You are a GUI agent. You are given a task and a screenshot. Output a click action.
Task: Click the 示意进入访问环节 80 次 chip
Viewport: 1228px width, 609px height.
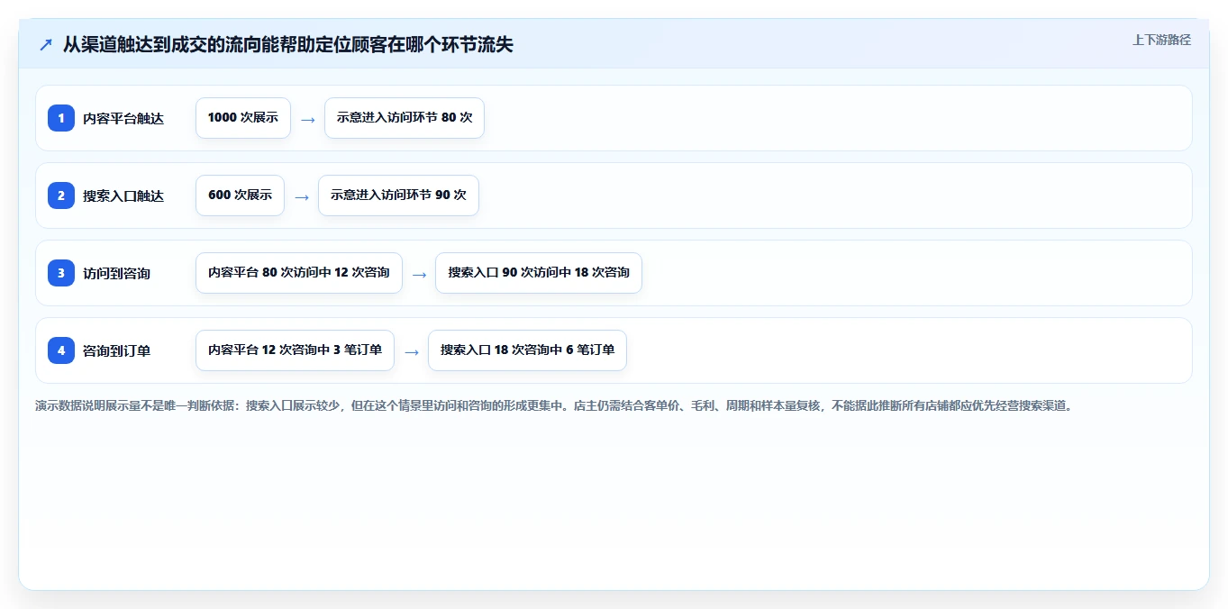coord(405,118)
